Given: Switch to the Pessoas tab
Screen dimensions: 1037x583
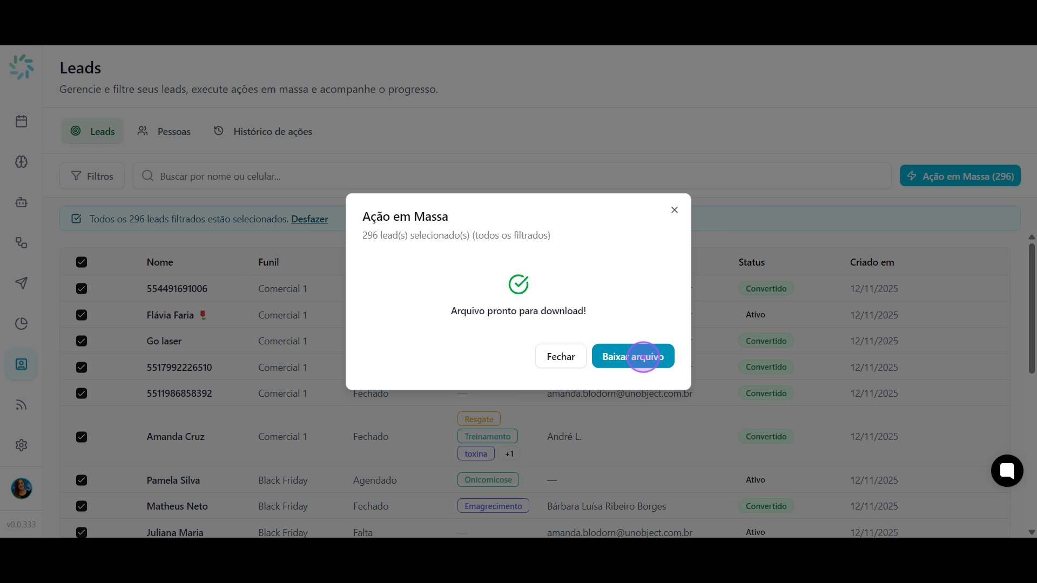Looking at the screenshot, I should pyautogui.click(x=164, y=131).
